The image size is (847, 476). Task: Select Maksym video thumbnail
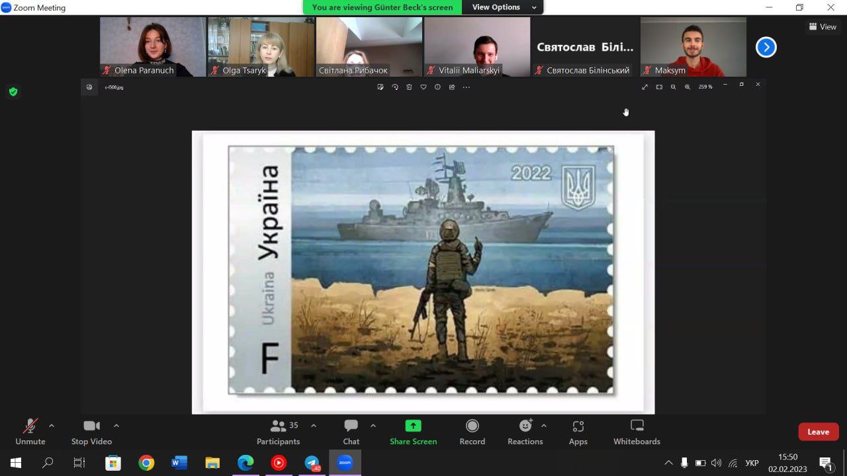(x=693, y=47)
